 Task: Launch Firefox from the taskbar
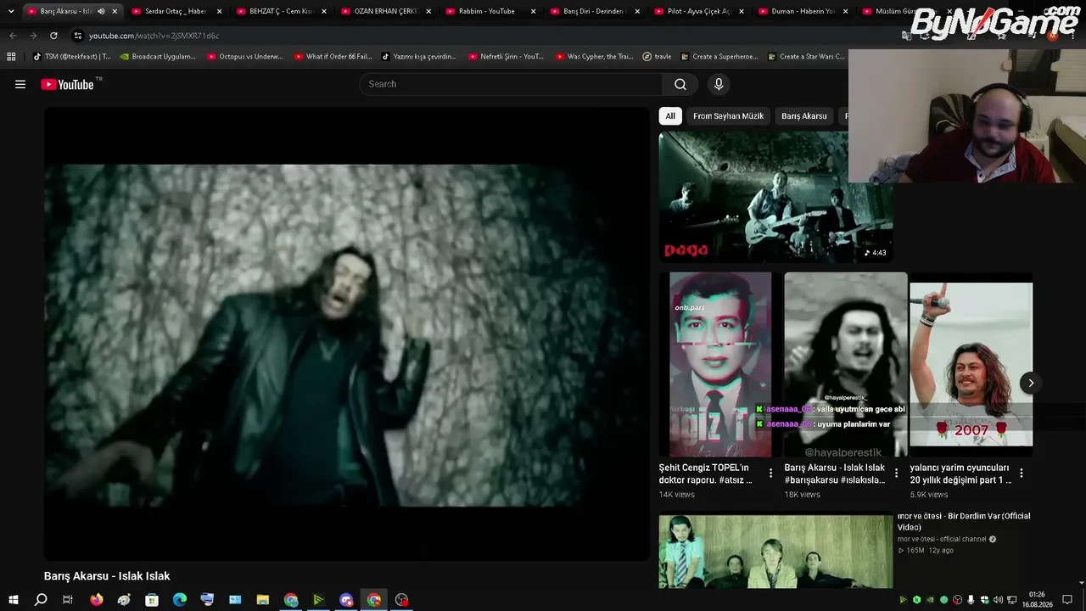[x=97, y=600]
